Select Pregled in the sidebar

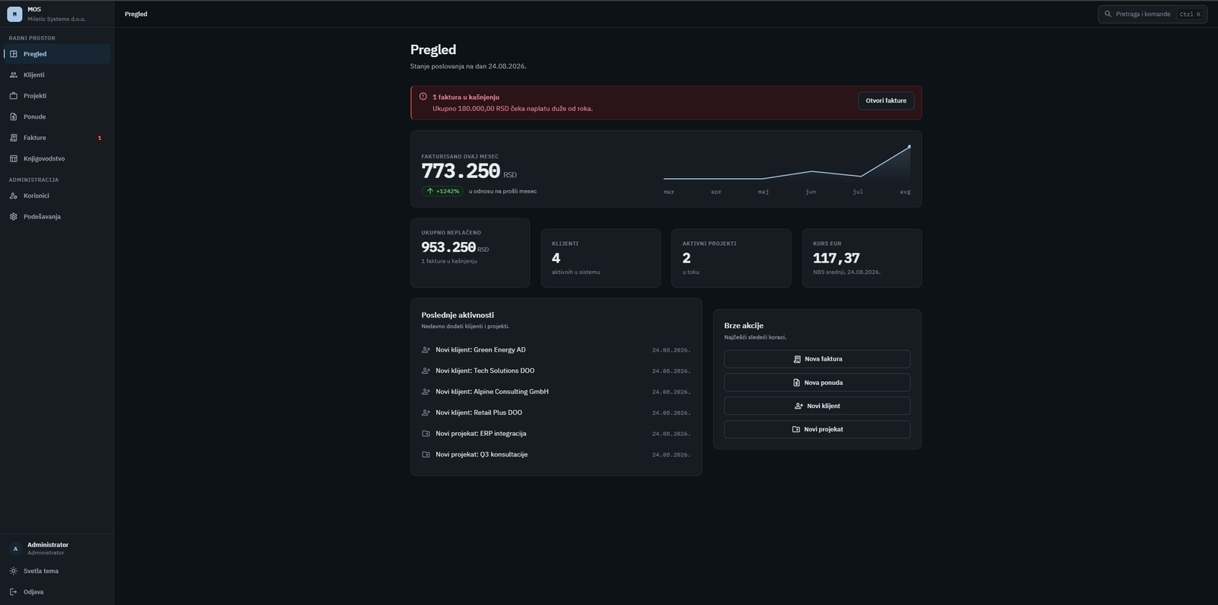coord(56,54)
